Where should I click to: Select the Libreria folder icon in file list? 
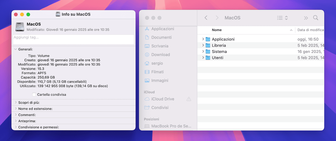[208, 45]
